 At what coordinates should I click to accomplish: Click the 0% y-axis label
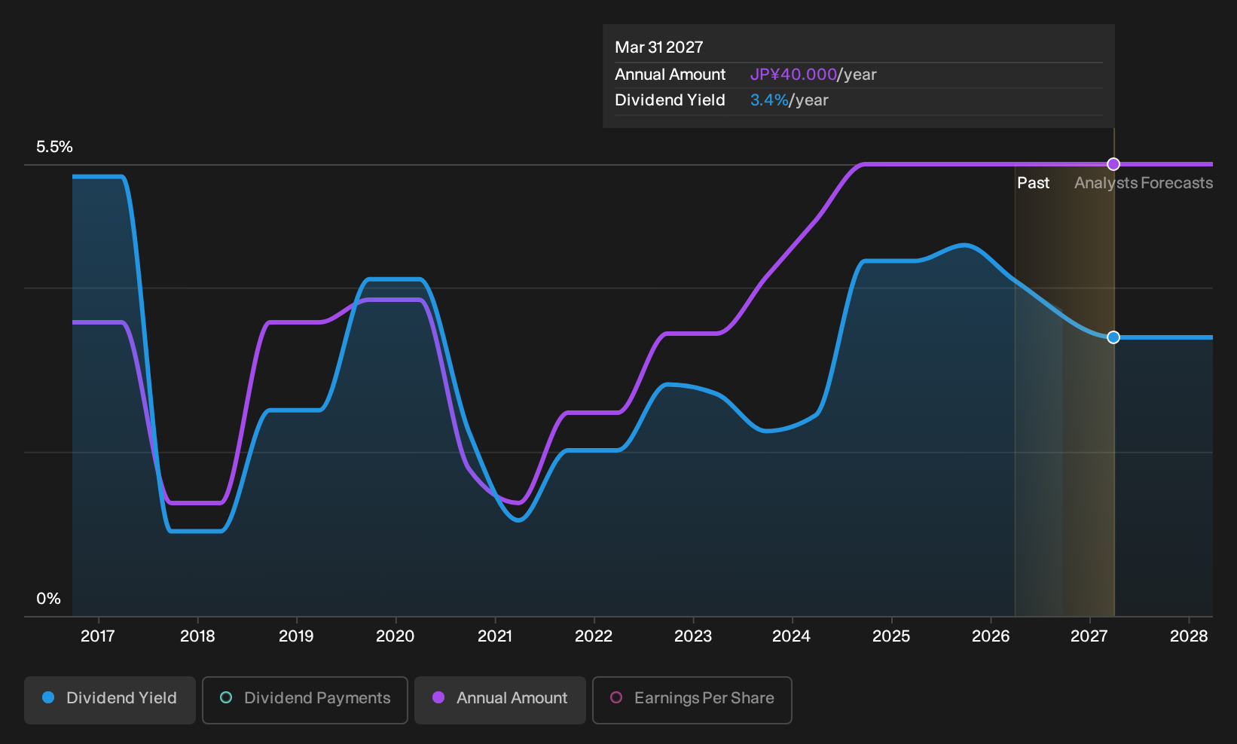pyautogui.click(x=48, y=599)
